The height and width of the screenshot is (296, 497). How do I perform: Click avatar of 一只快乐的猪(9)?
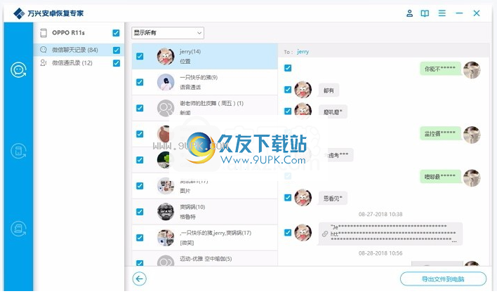tap(166, 82)
